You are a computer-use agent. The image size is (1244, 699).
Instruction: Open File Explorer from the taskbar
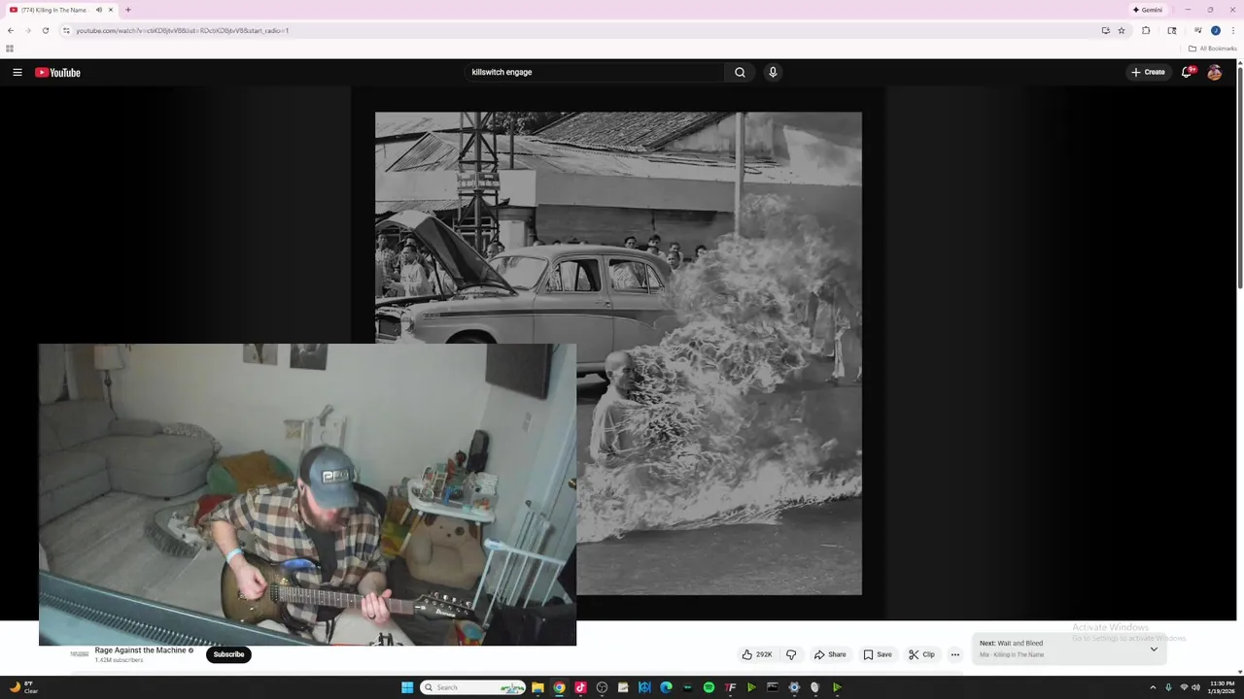coord(537,687)
